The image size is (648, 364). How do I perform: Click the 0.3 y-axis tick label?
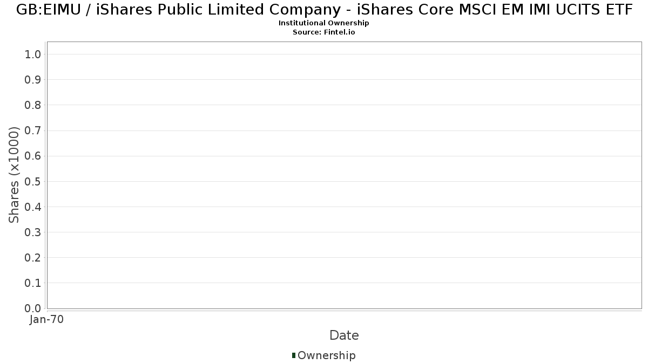33,232
